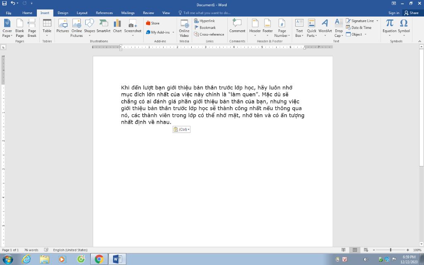
Task: Open the Customize Quick Access Toolbar menu
Action: tap(31, 3)
